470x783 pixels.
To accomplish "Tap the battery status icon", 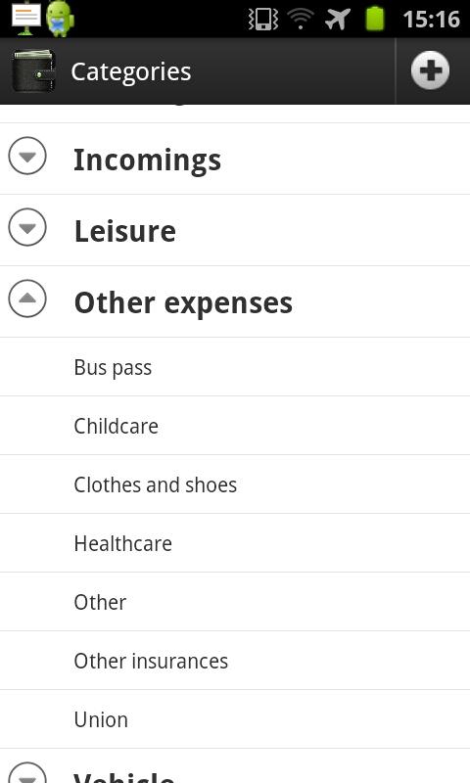I will click(x=375, y=19).
